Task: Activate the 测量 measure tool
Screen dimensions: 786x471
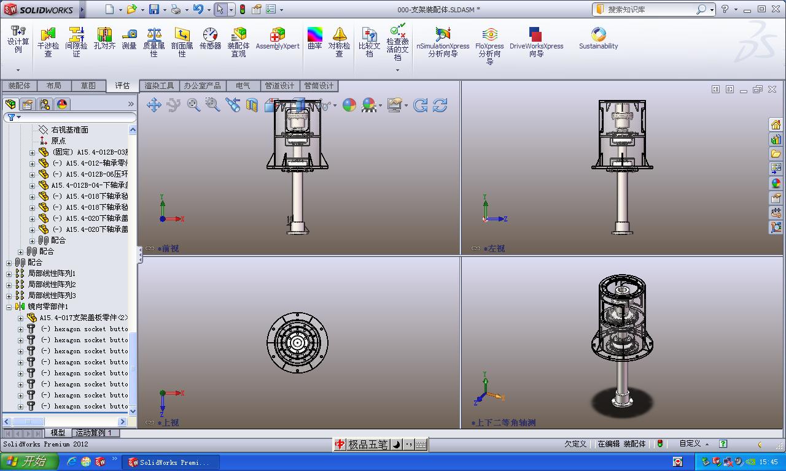Action: [129, 38]
